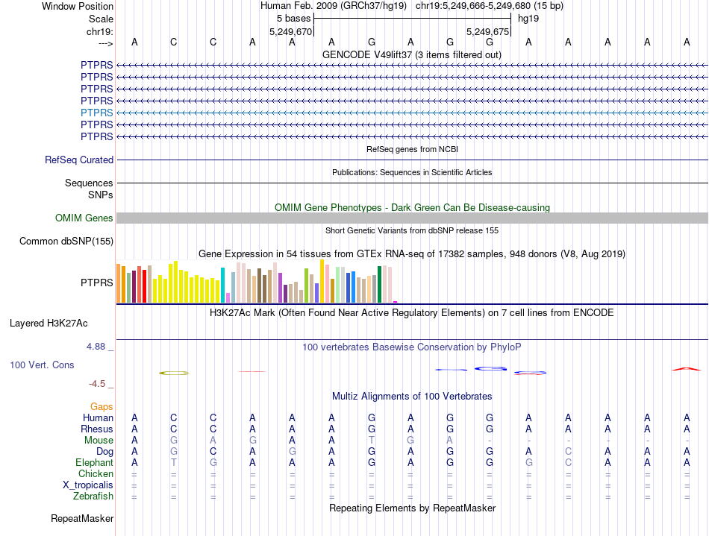The width and height of the screenshot is (709, 536).
Task: Click the red A glyph in PhyloP track
Action: (x=687, y=369)
